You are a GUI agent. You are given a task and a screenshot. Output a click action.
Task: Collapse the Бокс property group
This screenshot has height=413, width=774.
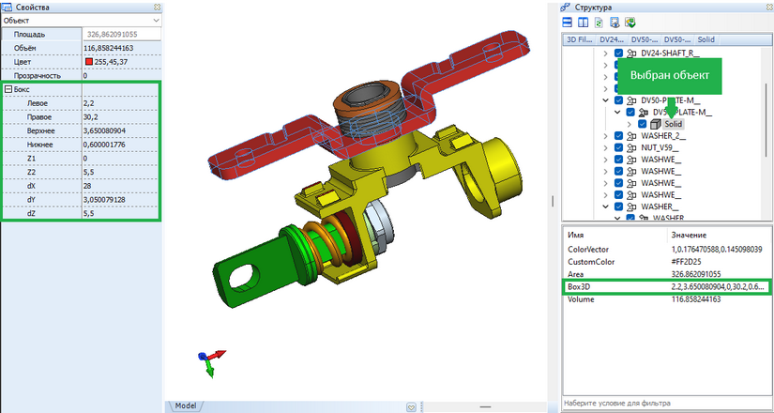pyautogui.click(x=8, y=89)
